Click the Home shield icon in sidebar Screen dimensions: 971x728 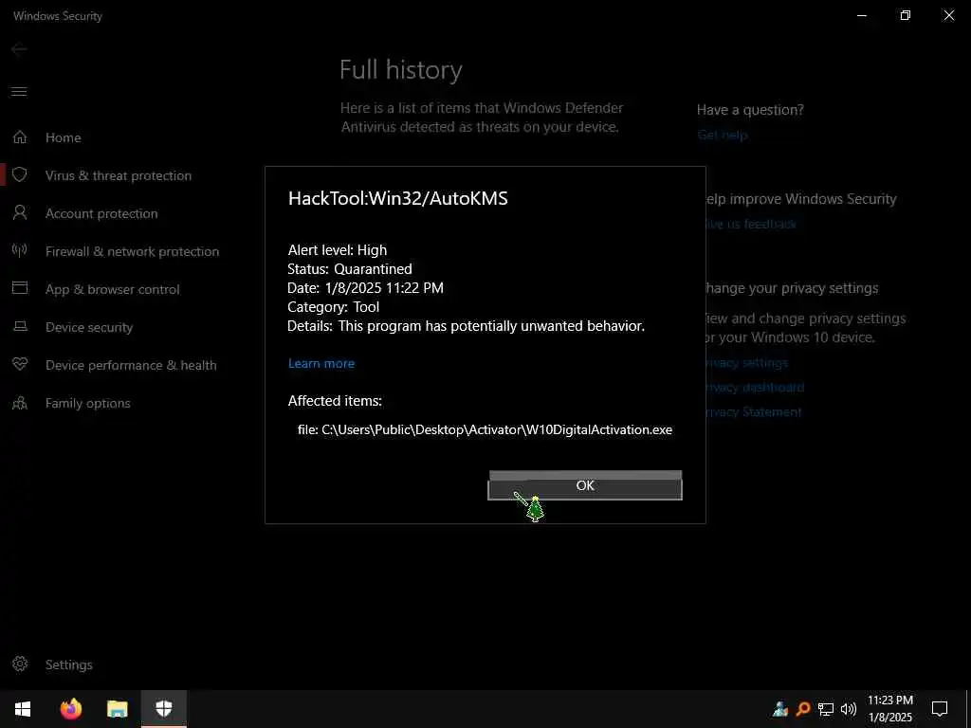[20, 136]
